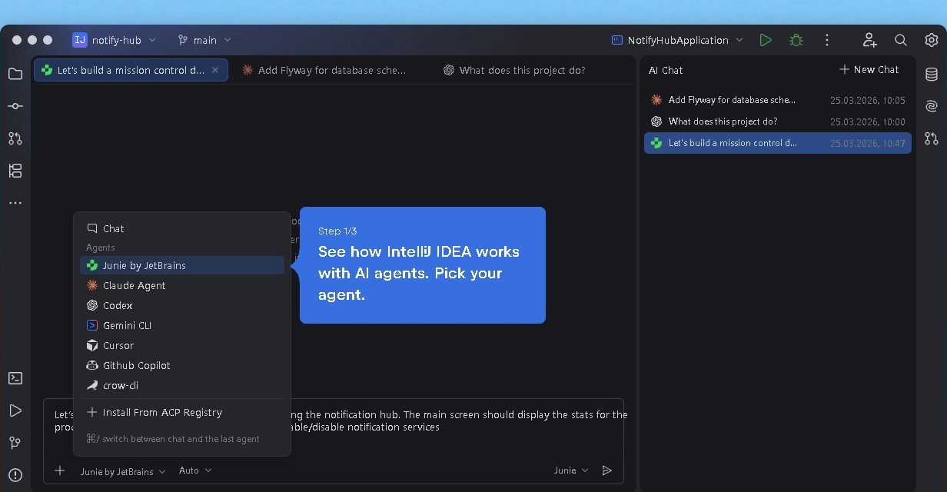947x492 pixels.
Task: Choose Codex agent from the list
Action: click(182, 305)
